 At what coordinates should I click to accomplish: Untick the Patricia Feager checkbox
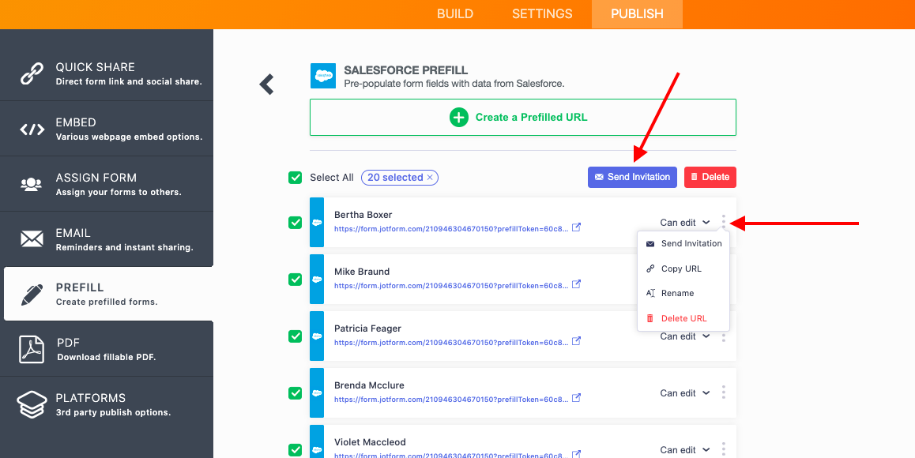(296, 336)
